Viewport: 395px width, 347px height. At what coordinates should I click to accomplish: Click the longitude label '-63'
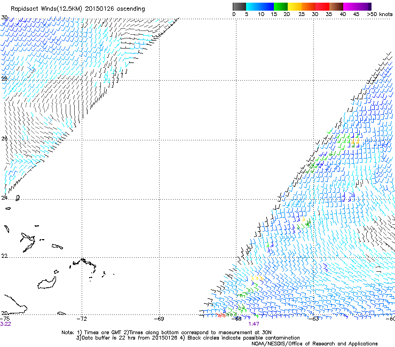pos(314,319)
